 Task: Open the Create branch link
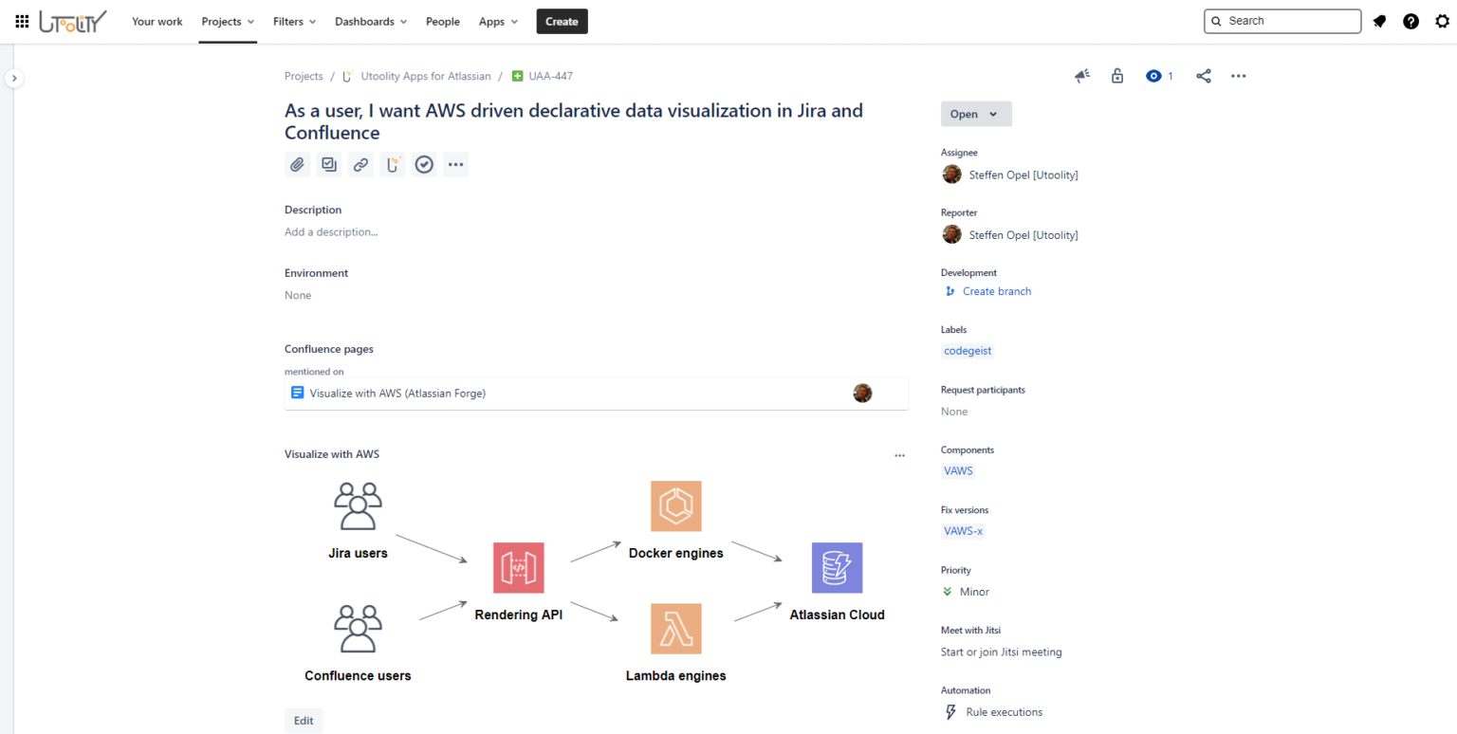(x=996, y=291)
